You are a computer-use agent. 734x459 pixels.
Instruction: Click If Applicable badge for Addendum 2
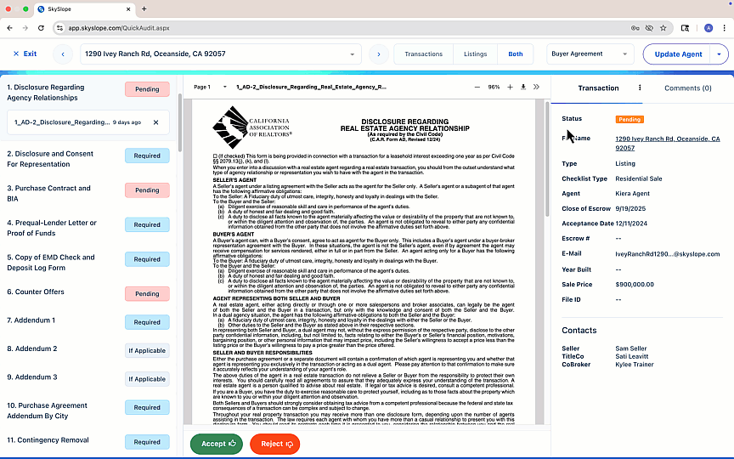pos(147,350)
